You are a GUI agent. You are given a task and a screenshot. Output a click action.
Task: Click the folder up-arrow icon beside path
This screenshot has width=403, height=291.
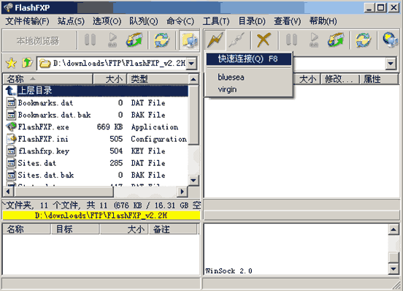pyautogui.click(x=27, y=63)
